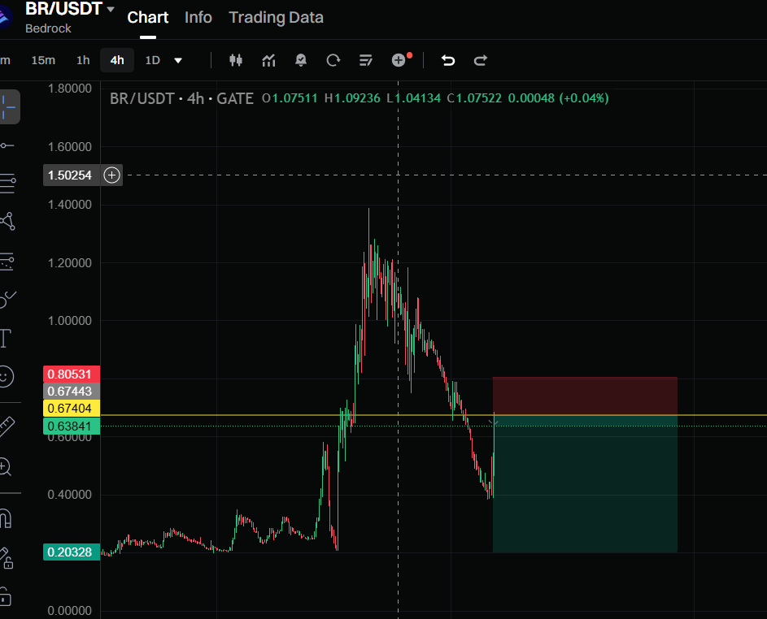Toggle stay in drawing mode lock
This screenshot has width=767, height=619.
(6, 558)
